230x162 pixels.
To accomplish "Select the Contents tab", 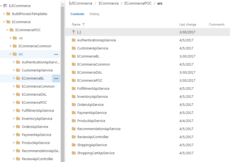I will (77, 14).
